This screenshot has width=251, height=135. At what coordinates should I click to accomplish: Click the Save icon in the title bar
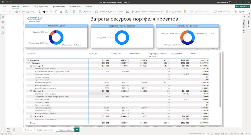click(x=3, y=2)
